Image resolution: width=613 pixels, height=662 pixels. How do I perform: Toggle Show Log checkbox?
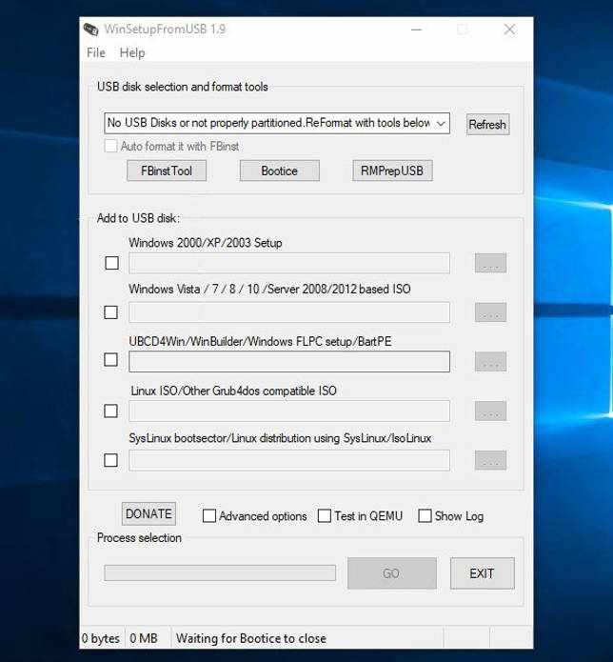425,515
